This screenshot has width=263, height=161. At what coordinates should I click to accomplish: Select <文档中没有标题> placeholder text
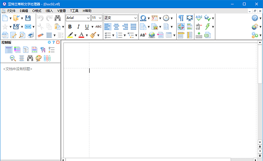tap(18, 69)
